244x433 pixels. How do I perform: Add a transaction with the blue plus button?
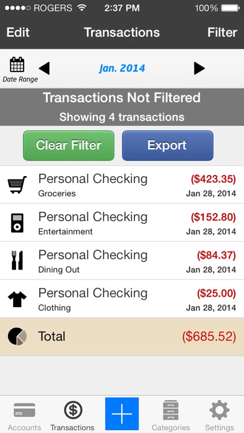[122, 414]
